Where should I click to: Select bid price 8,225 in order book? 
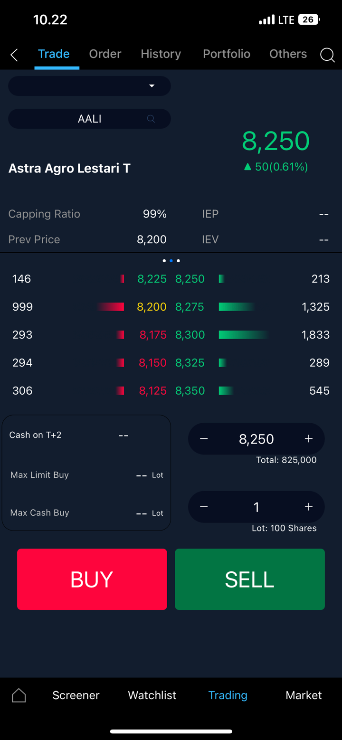[x=152, y=279]
